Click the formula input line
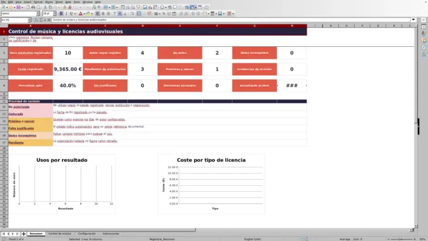The width and height of the screenshot is (428, 241). [231, 20]
